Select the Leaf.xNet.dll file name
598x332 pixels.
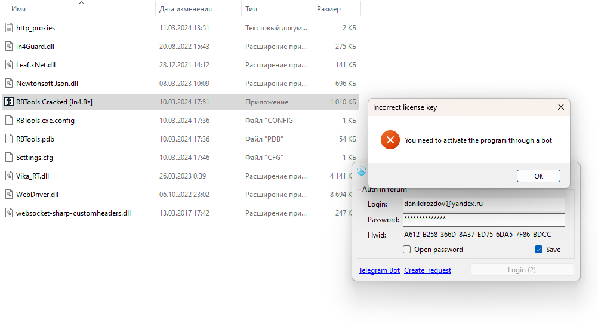click(x=36, y=65)
